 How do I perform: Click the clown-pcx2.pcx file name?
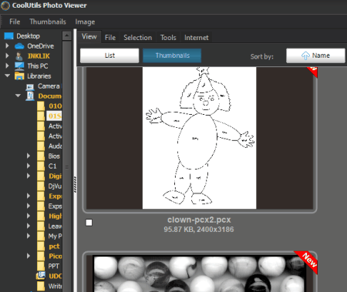click(199, 220)
